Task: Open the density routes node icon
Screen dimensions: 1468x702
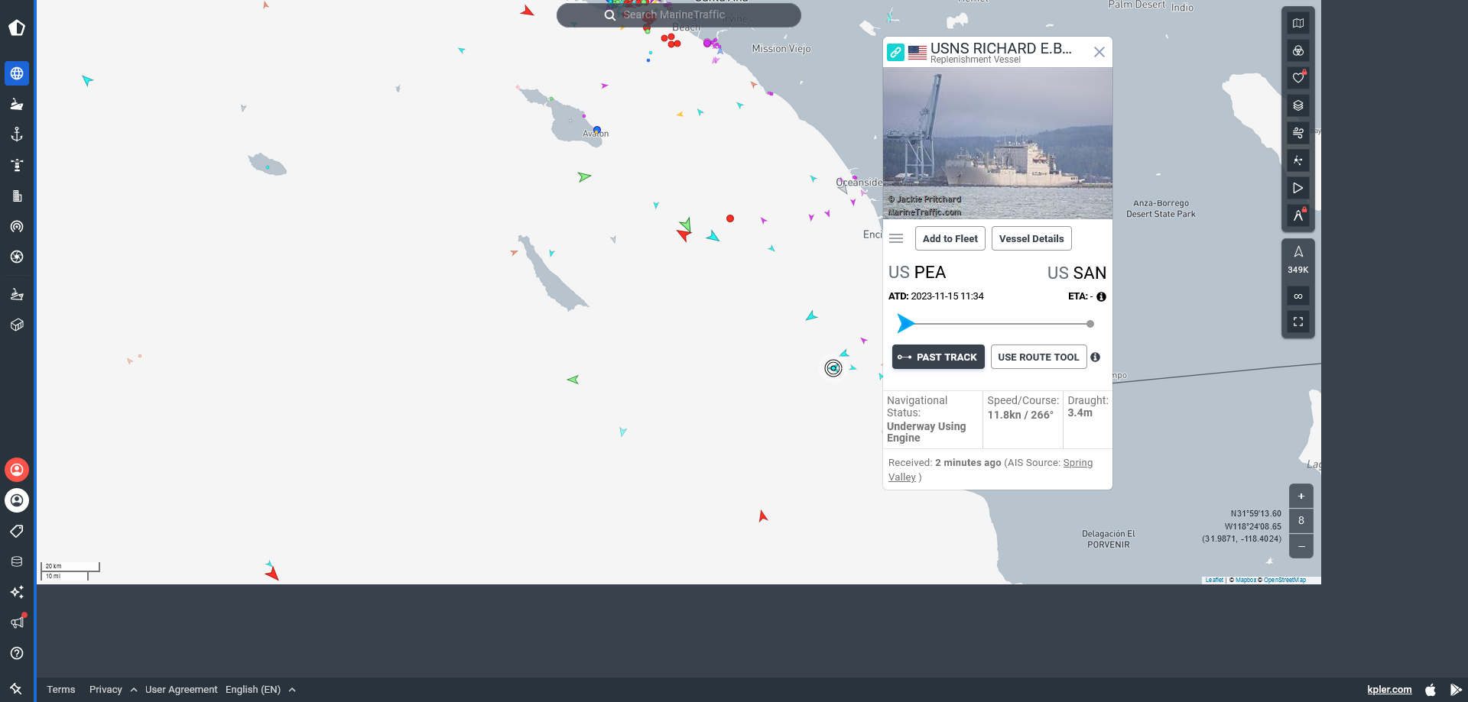Action: tap(1298, 160)
